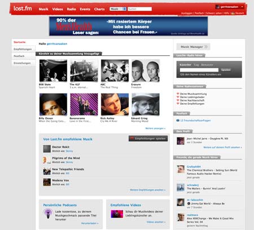Click Videos ansehen link
The width and height of the screenshot is (254, 230).
click(x=156, y=222)
